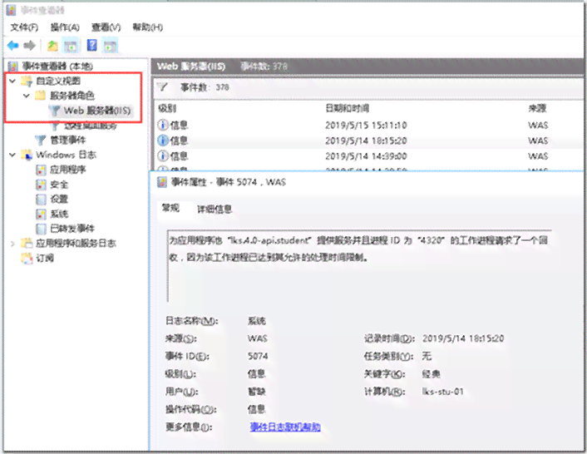Select the 服务器角色 folder
Image resolution: width=587 pixels, height=454 pixels.
[x=72, y=96]
